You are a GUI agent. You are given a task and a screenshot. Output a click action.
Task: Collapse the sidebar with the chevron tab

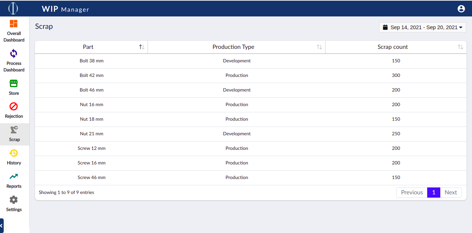pos(1,226)
